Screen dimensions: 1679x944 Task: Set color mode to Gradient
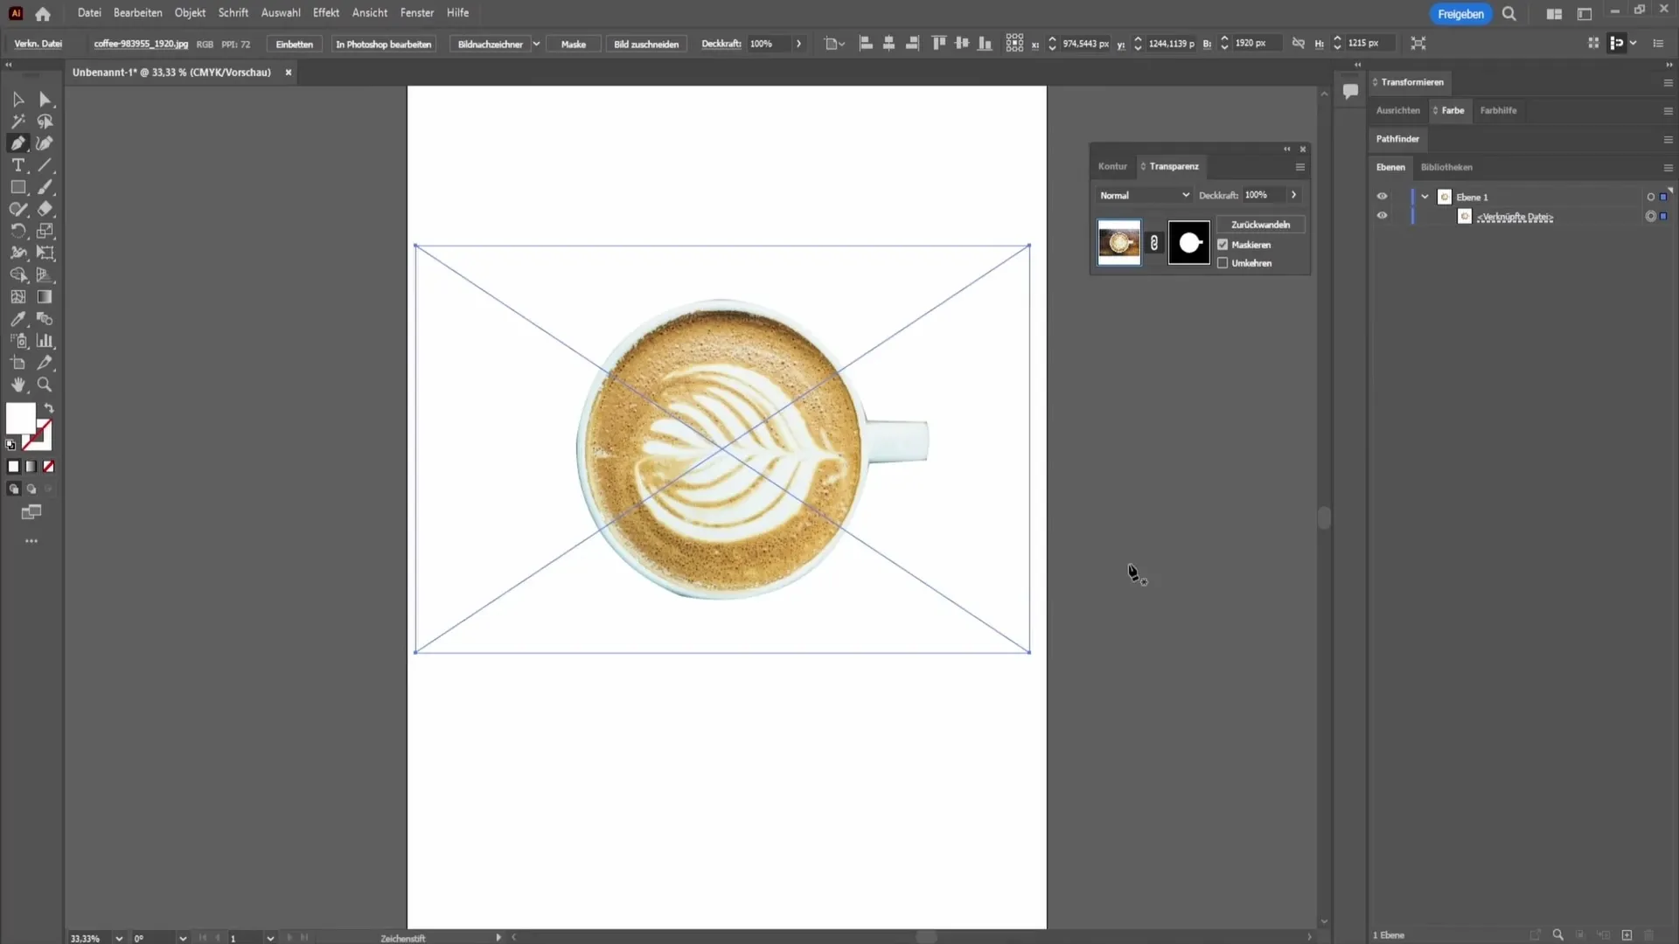pos(31,467)
